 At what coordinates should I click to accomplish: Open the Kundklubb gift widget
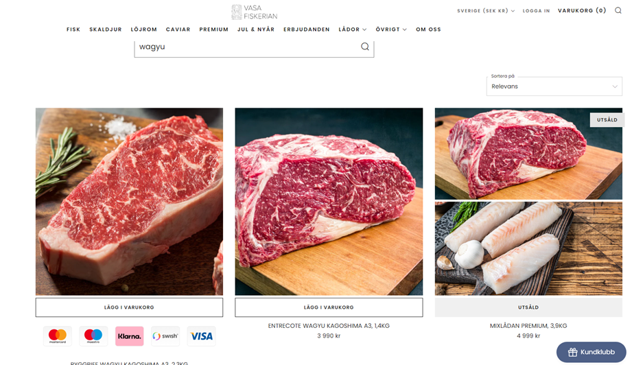591,352
